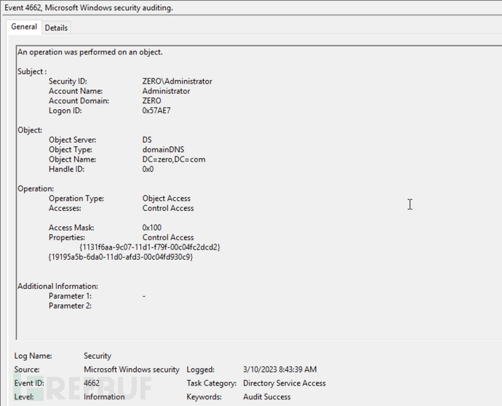Select Source value Microsoft Windows security

(132, 370)
